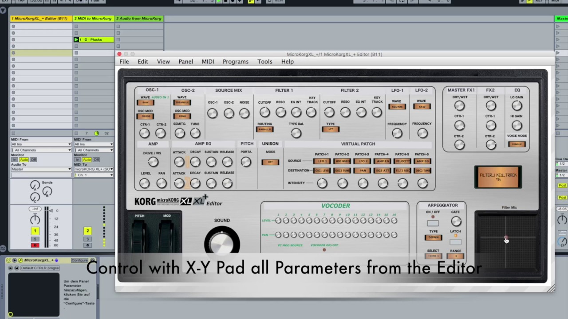Click the plugin window resize corner handle
This screenshot has width=568, height=319.
point(551,289)
